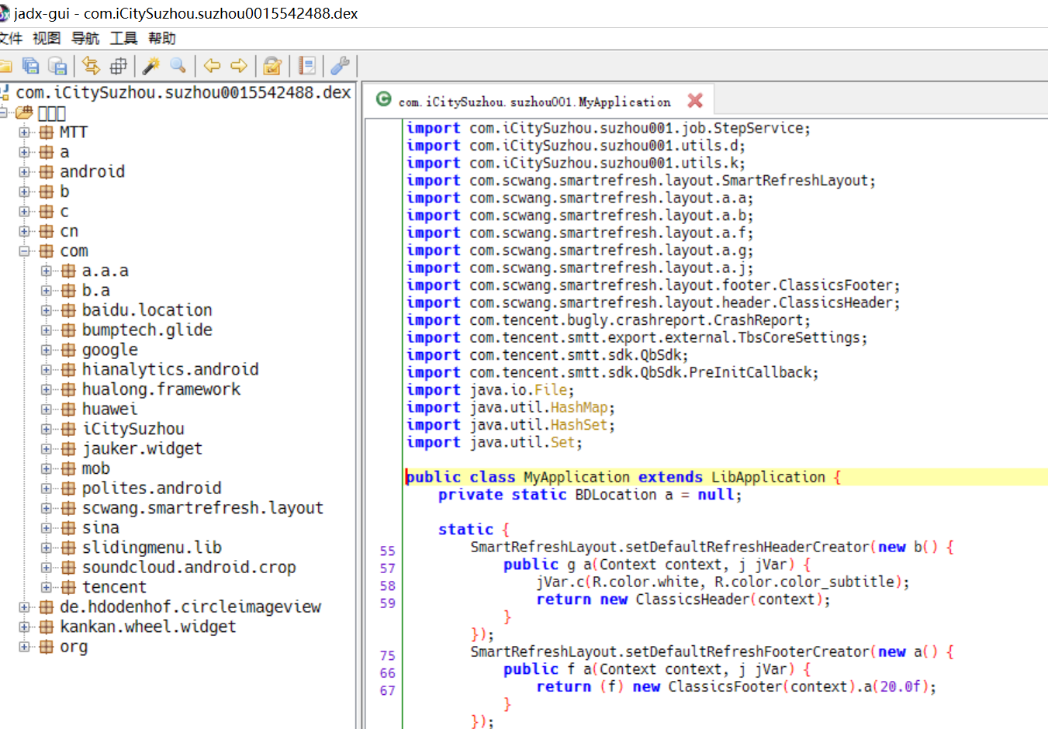
Task: Click setDefaultRefreshFooterCreator method call
Action: pos(748,651)
